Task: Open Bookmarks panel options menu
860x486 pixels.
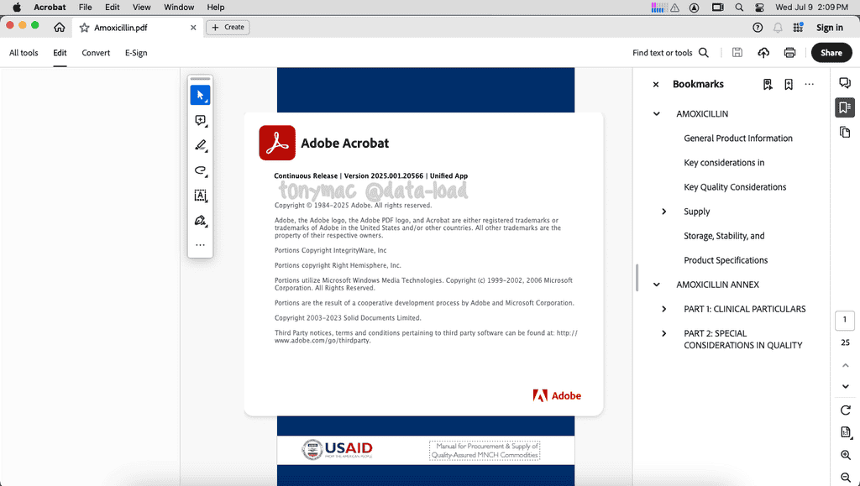Action: click(809, 85)
